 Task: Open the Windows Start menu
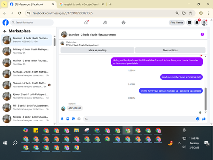pyautogui.click(x=5, y=143)
